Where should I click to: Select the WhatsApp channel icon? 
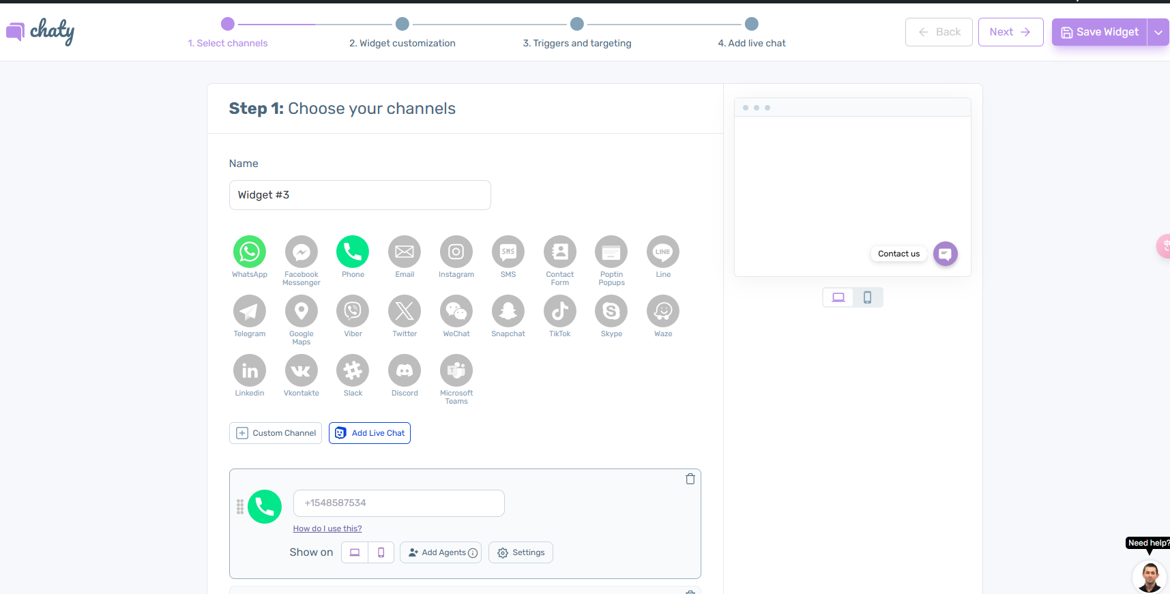250,252
